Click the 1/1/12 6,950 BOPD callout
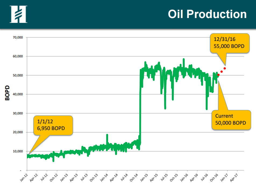The width and height of the screenshot is (256, 193). click(x=53, y=125)
